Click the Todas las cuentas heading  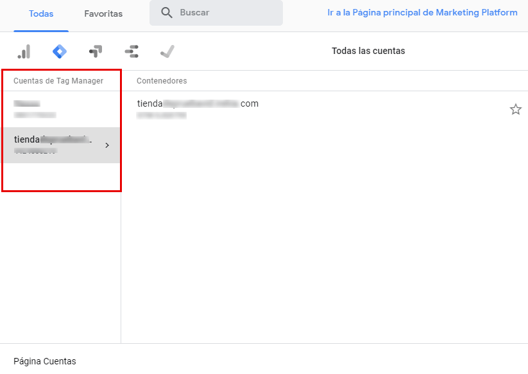click(x=368, y=51)
